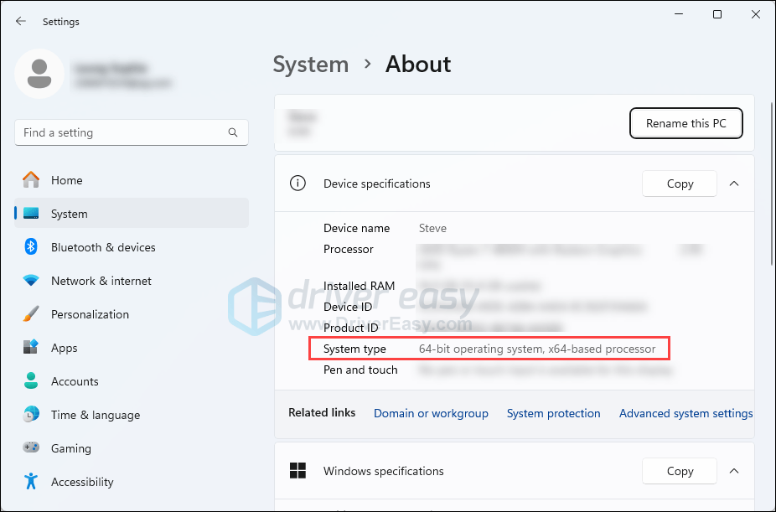Viewport: 776px width, 512px height.
Task: Click the Bluetooth icon in sidebar
Action: (x=31, y=247)
